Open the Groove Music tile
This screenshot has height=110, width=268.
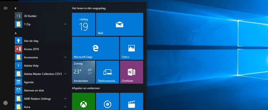pyautogui.click(x=107, y=101)
